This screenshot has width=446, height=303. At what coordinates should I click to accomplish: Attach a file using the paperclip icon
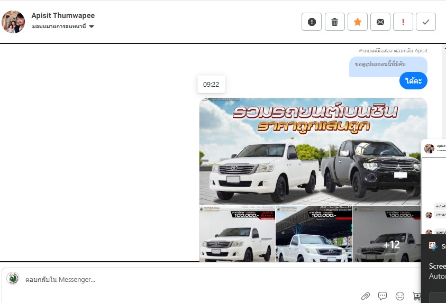click(x=365, y=296)
